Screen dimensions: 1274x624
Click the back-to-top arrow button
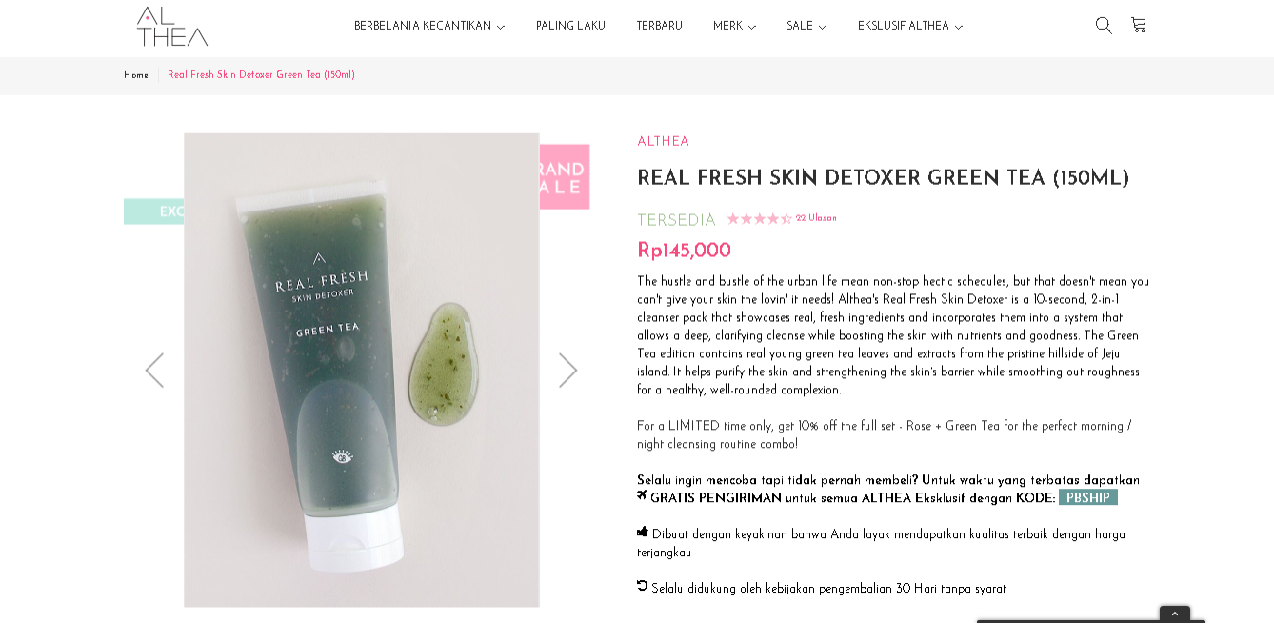pos(1175,614)
